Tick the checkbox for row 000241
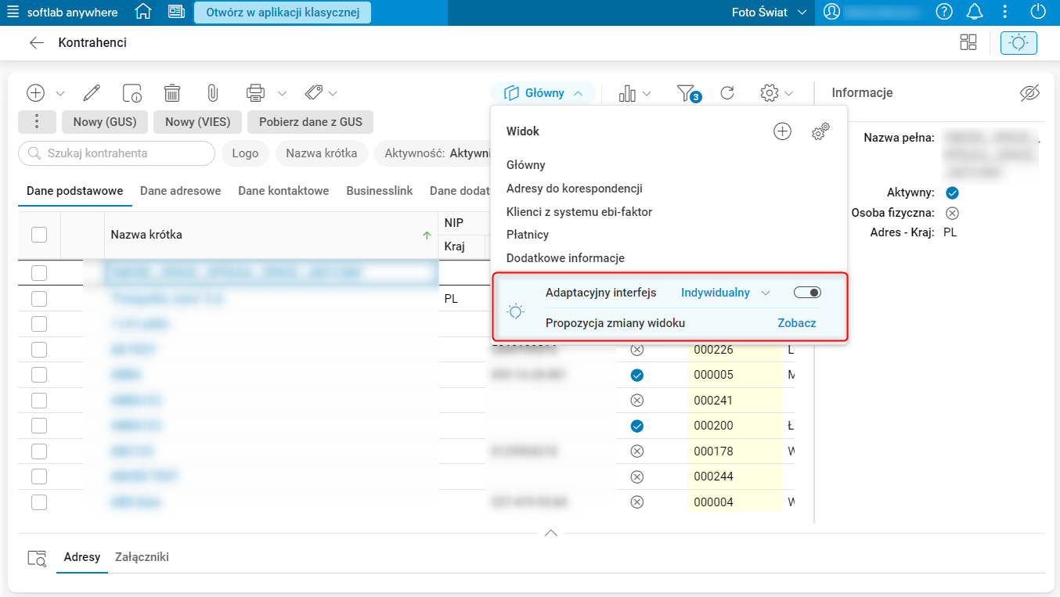 click(39, 401)
